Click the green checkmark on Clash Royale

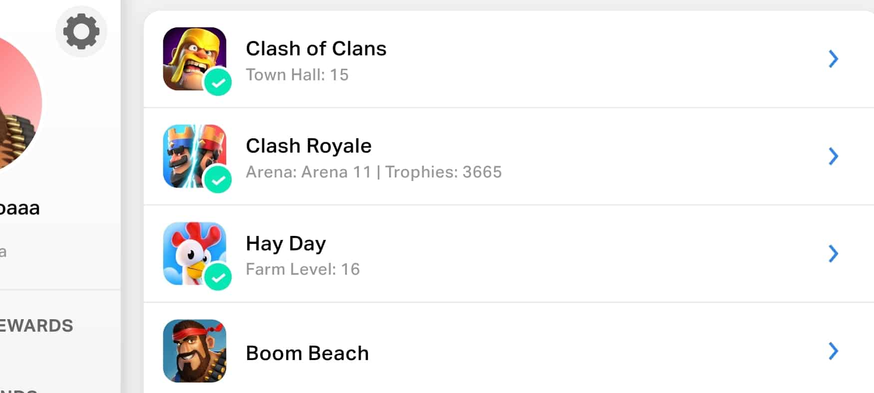pyautogui.click(x=218, y=180)
